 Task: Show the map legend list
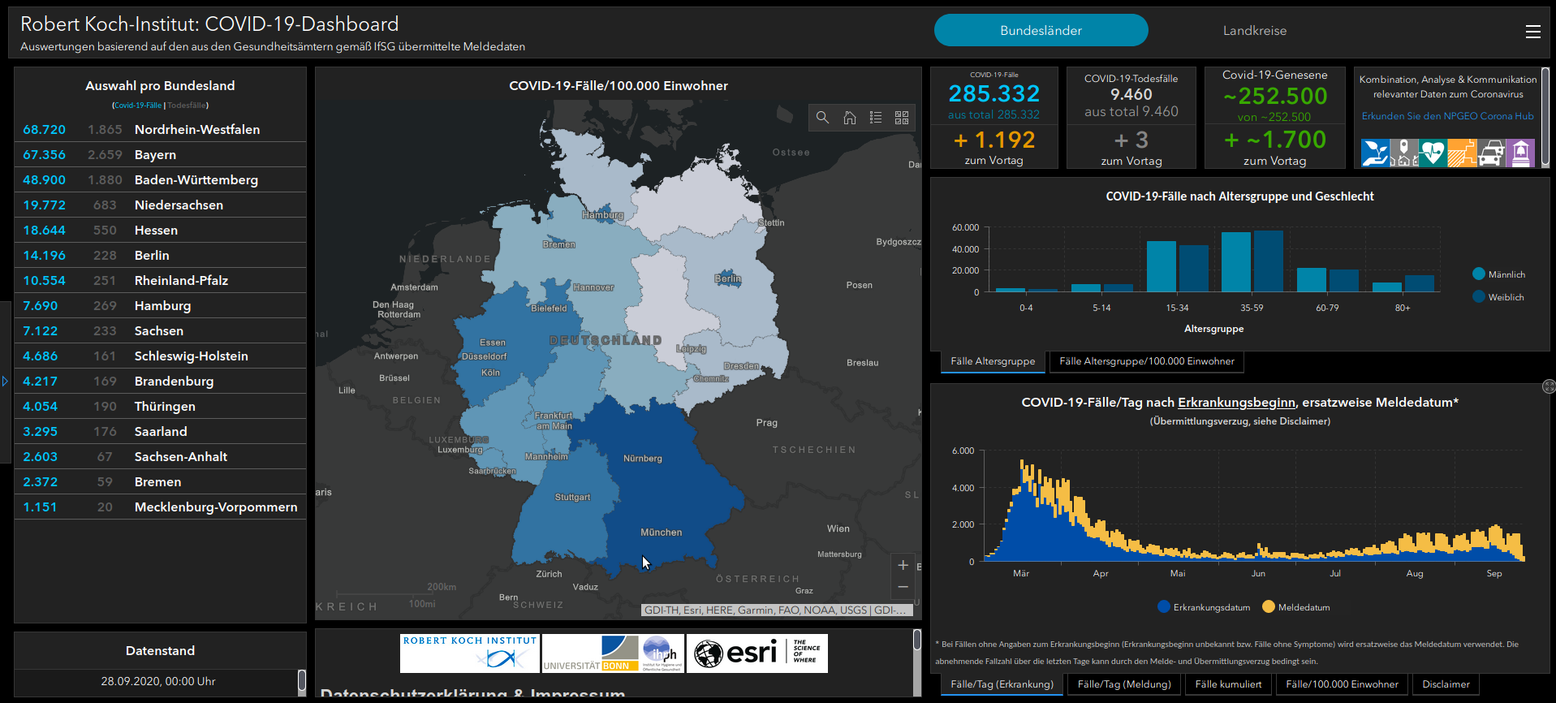[876, 118]
